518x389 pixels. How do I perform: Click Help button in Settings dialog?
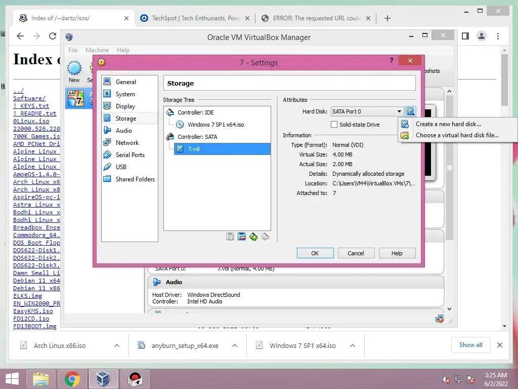point(397,253)
